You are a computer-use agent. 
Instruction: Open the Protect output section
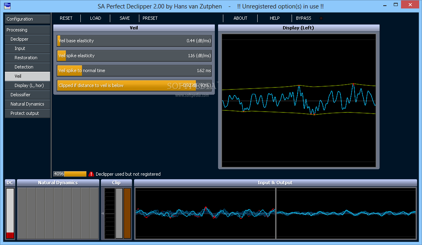point(27,113)
